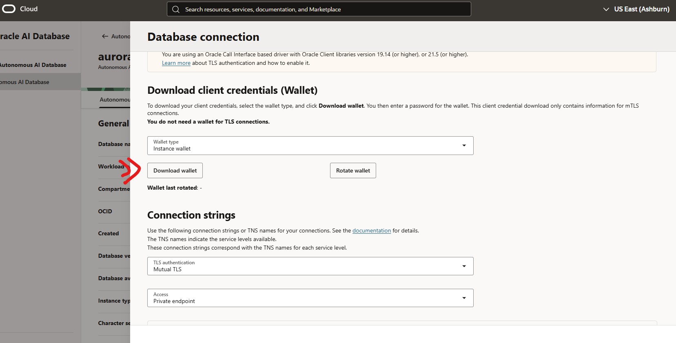Click the Created label in background page
Screen dimensions: 676x343
[x=109, y=233]
